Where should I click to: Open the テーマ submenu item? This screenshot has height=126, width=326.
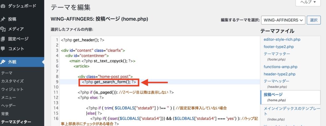pyautogui.click(x=7, y=73)
